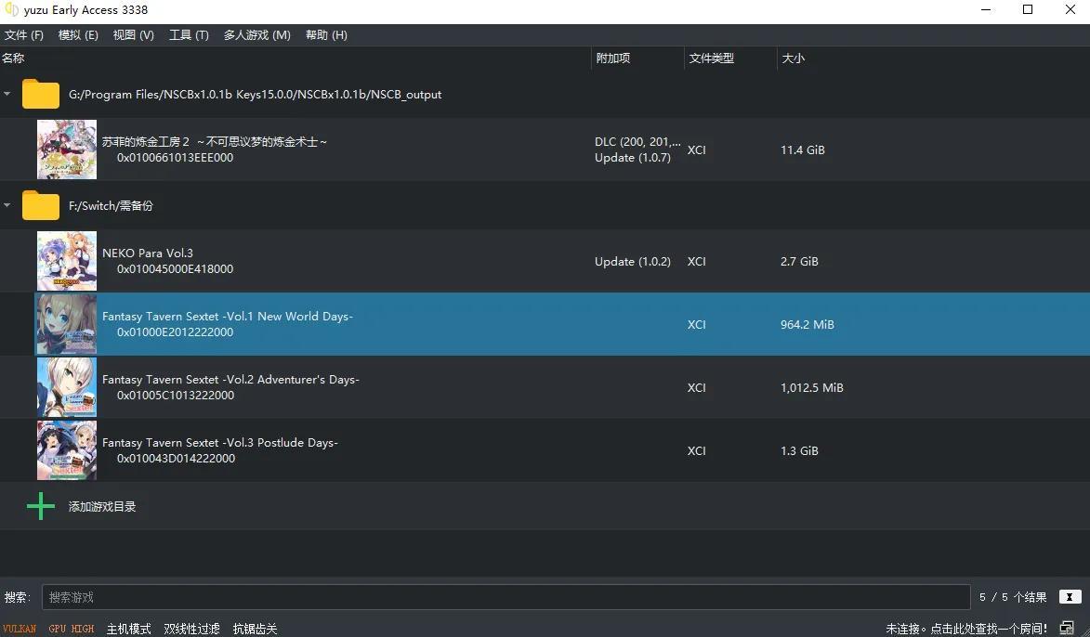
Task: Collapse the NSCB_output folder tree arrow
Action: click(x=7, y=94)
